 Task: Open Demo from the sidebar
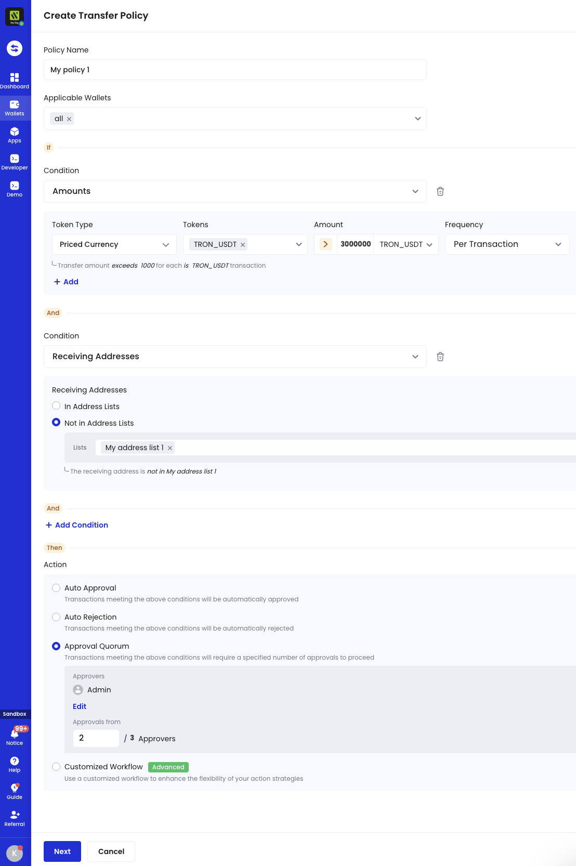15,189
